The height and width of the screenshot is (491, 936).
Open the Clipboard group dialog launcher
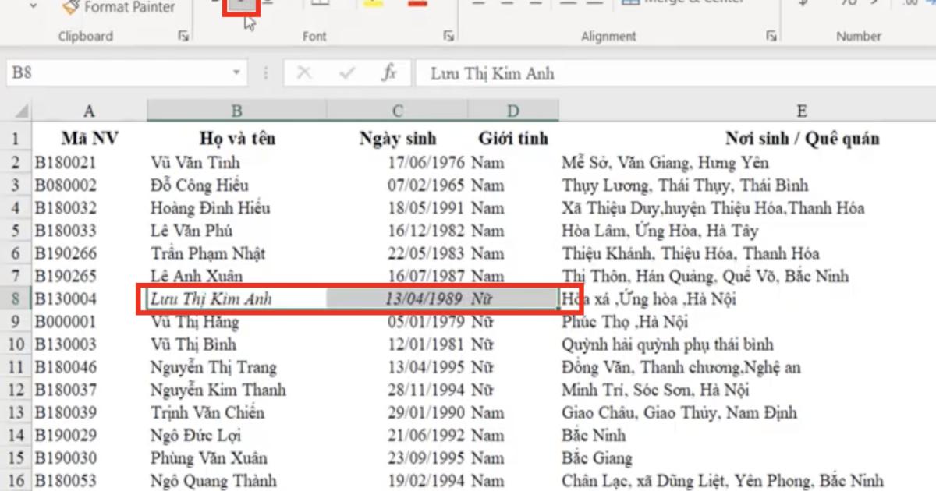(x=183, y=36)
